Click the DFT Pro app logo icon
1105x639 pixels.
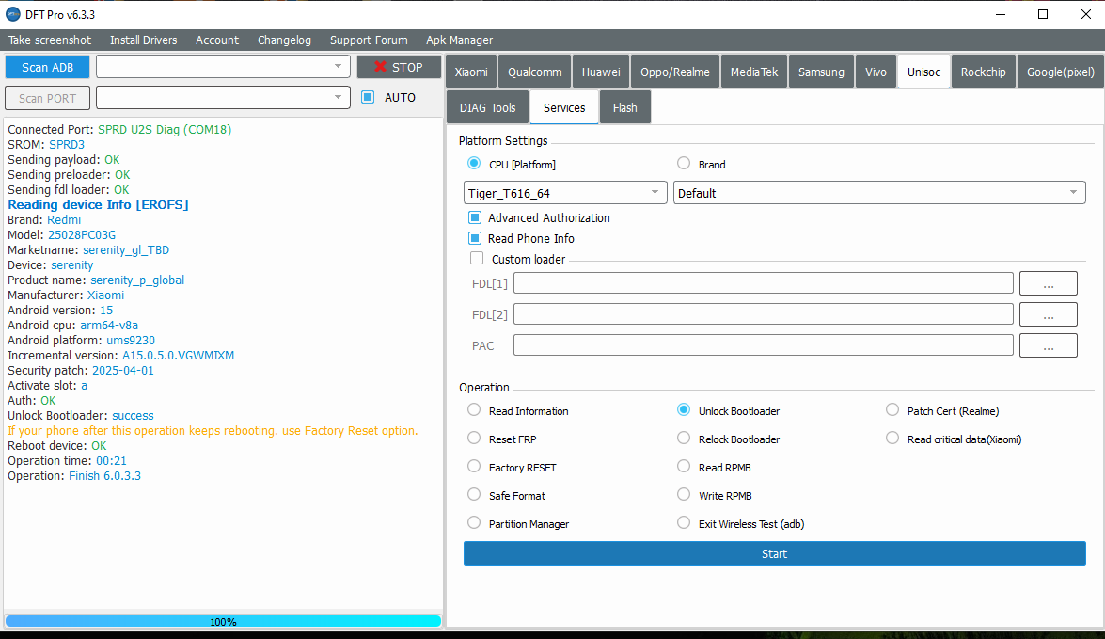click(13, 14)
